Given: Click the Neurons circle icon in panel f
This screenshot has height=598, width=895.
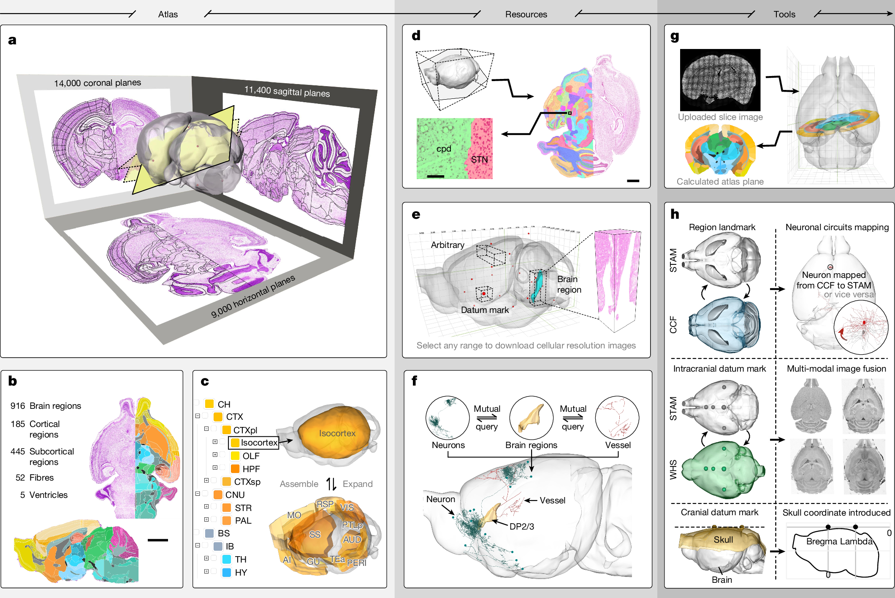Looking at the screenshot, I should (447, 417).
